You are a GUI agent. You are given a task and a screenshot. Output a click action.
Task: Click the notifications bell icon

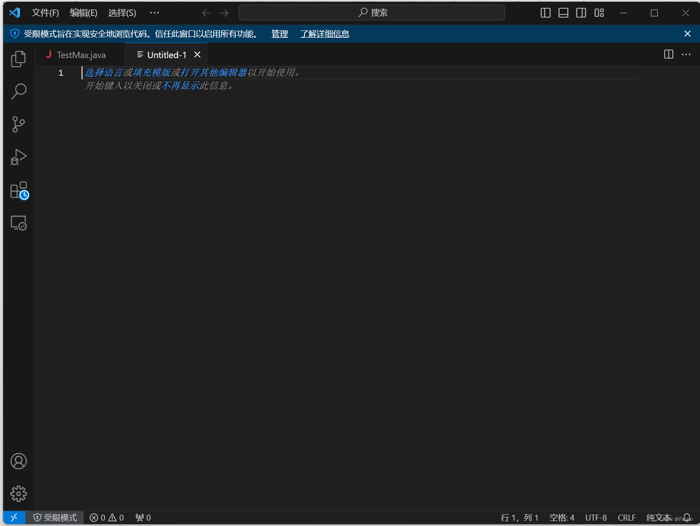click(687, 517)
